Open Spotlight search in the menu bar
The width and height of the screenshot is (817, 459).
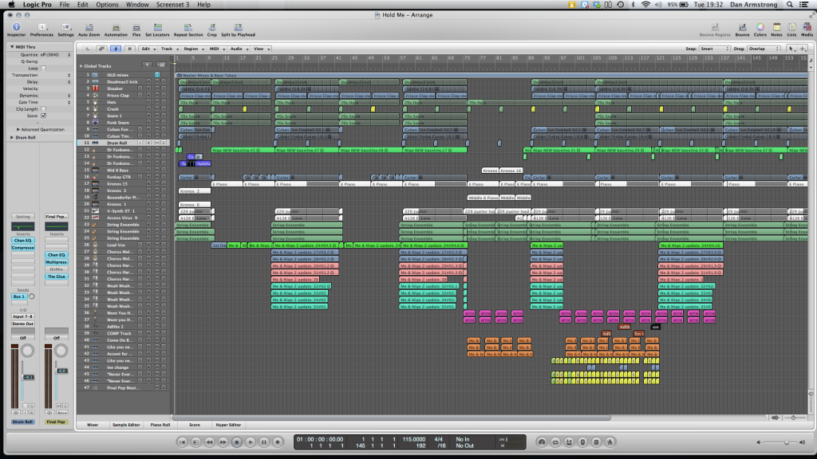[790, 5]
